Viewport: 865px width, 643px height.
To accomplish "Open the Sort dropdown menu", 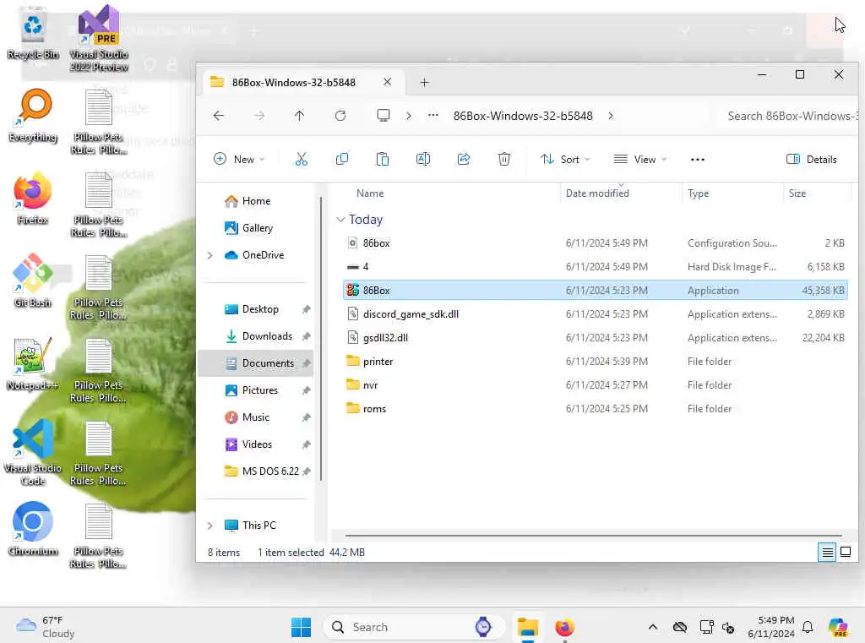I will coord(565,160).
